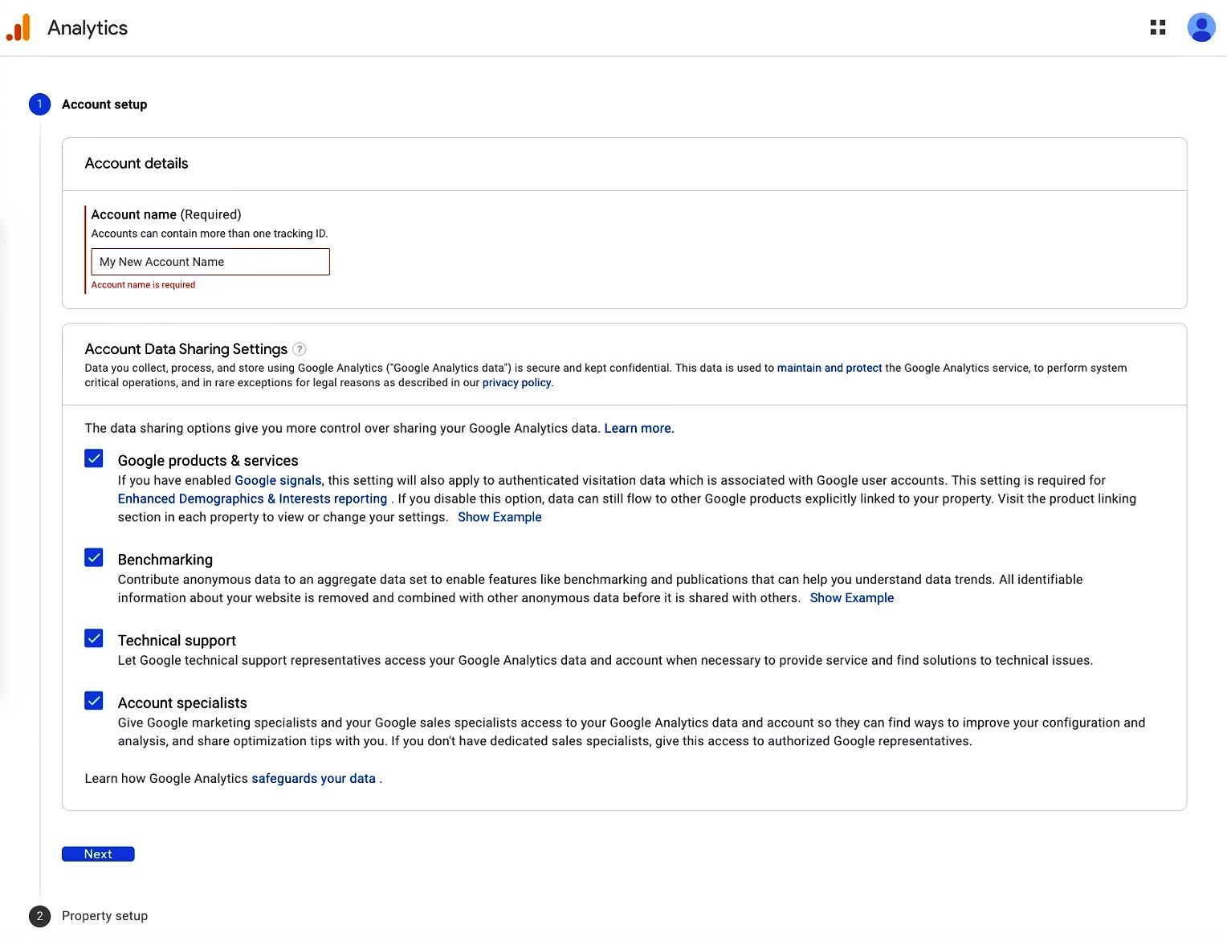
Task: Uncheck Google products & services checkbox
Action: click(94, 458)
